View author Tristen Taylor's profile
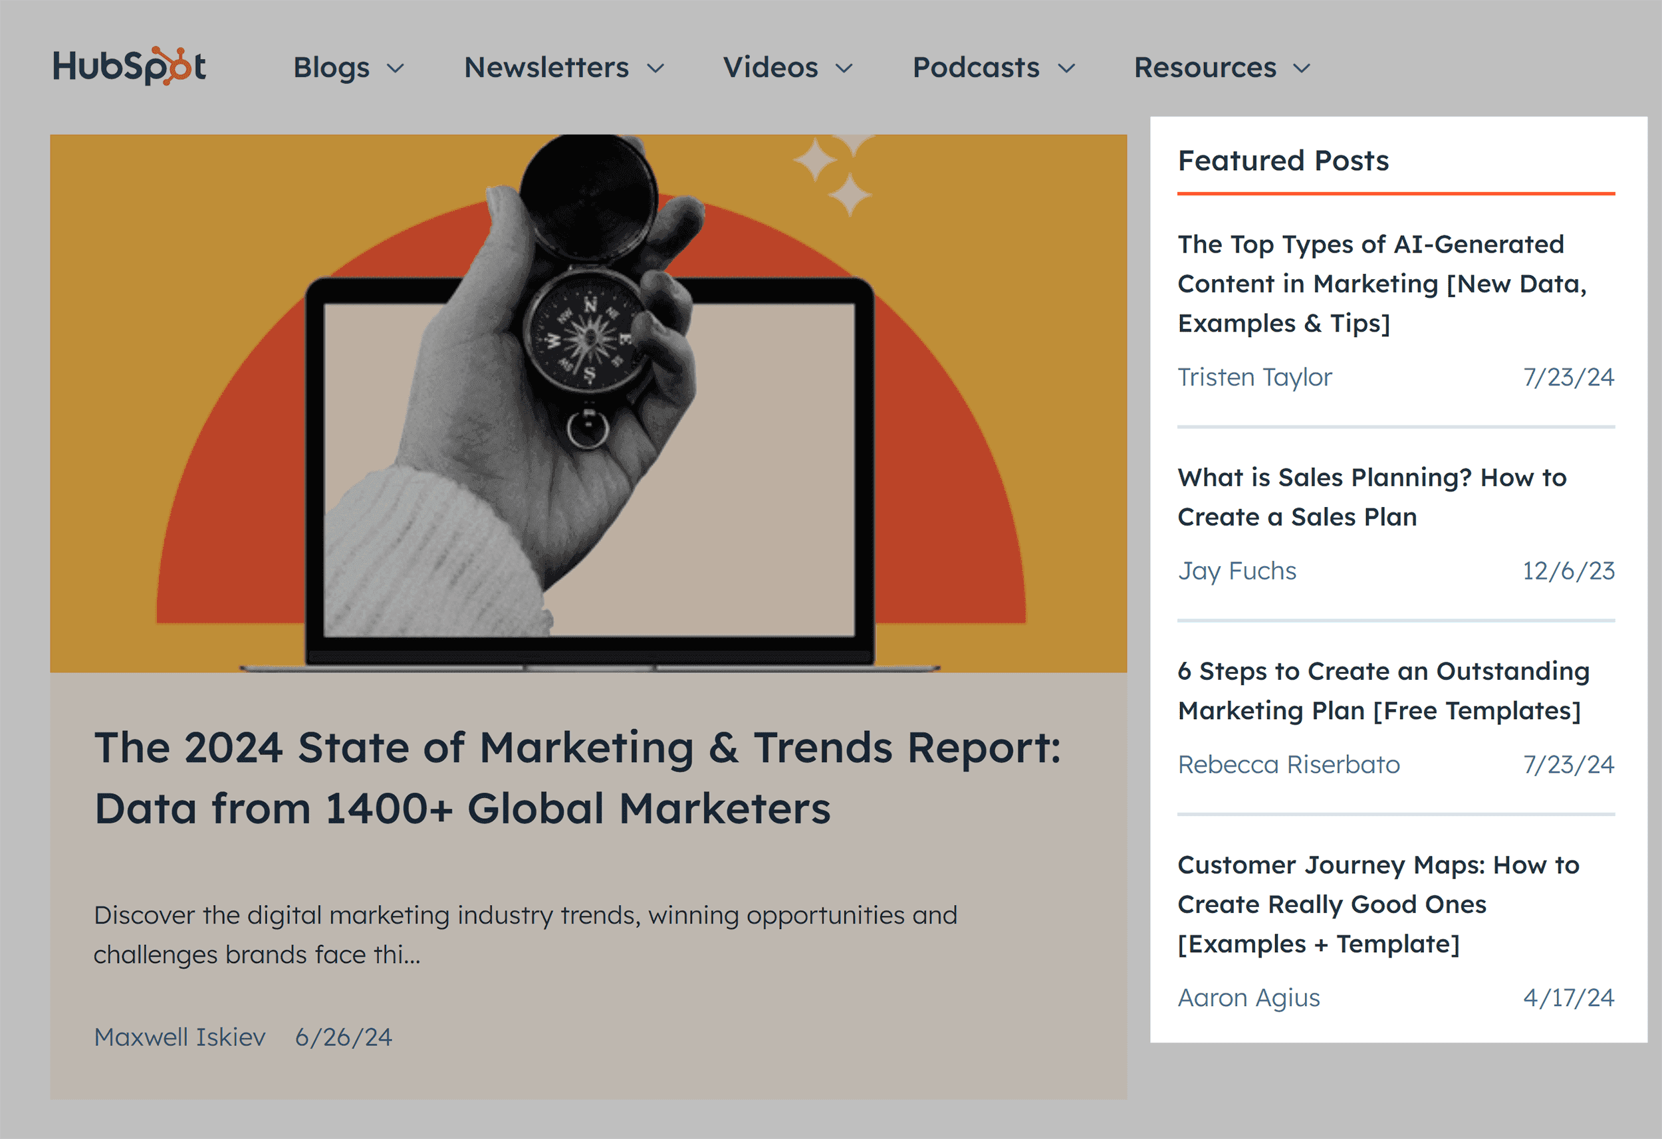1662x1139 pixels. pos(1254,377)
